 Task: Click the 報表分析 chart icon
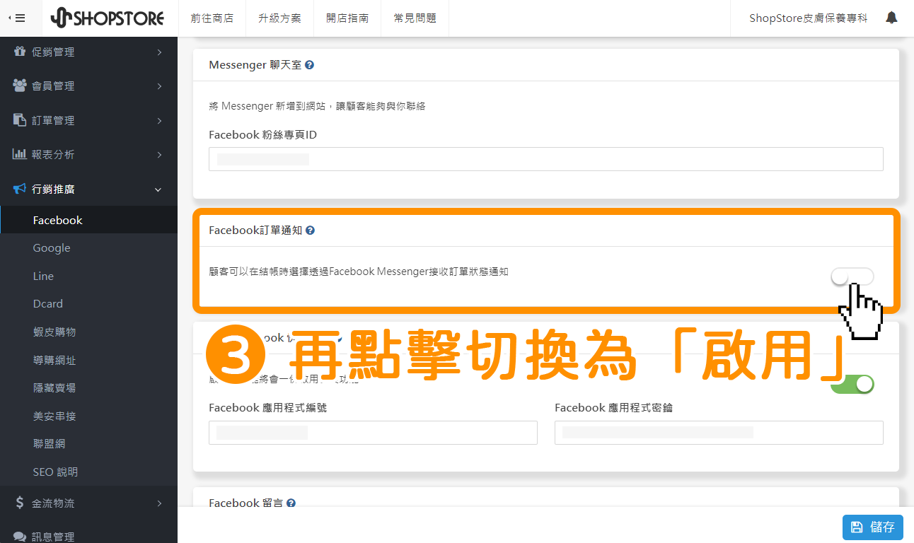[20, 154]
